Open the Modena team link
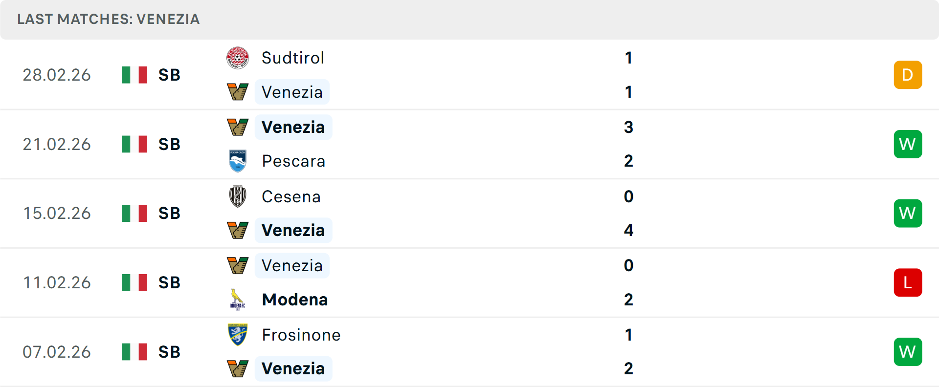 (x=295, y=300)
